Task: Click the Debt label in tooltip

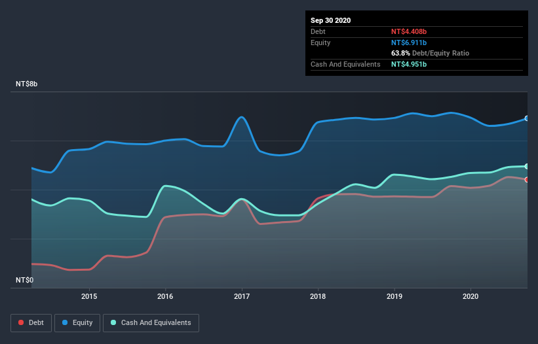Action: [318, 31]
